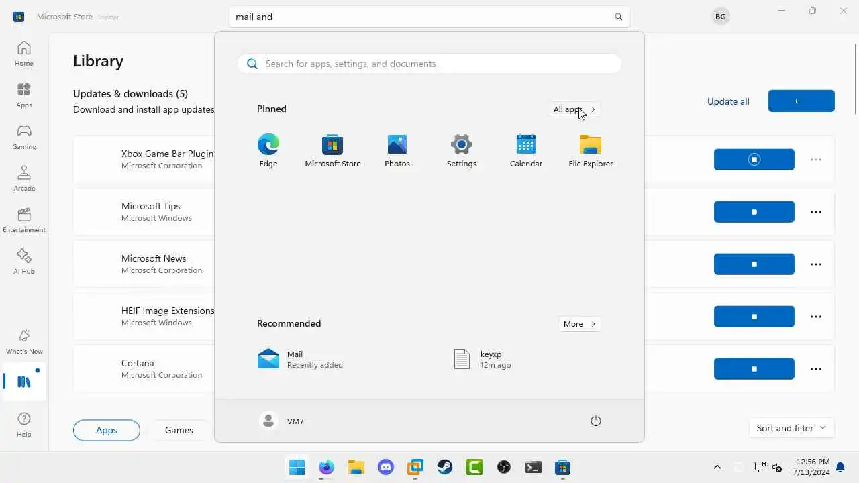Open more options for Xbox Game Bar Plugin
Image resolution: width=859 pixels, height=483 pixels.
click(x=816, y=160)
